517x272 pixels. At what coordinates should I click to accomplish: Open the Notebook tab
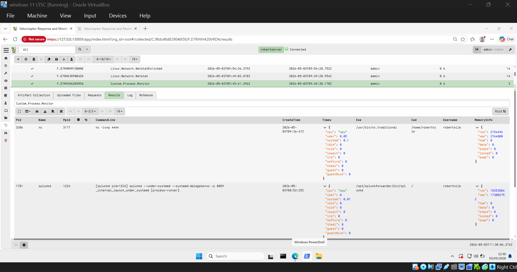pos(146,95)
